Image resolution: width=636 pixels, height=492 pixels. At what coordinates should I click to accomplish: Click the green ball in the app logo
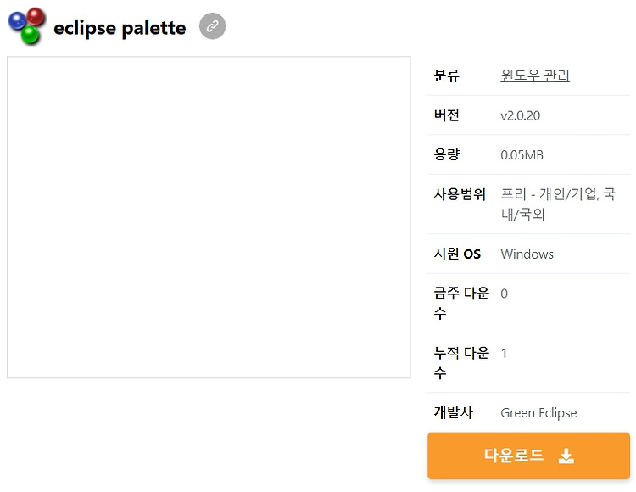[x=30, y=35]
